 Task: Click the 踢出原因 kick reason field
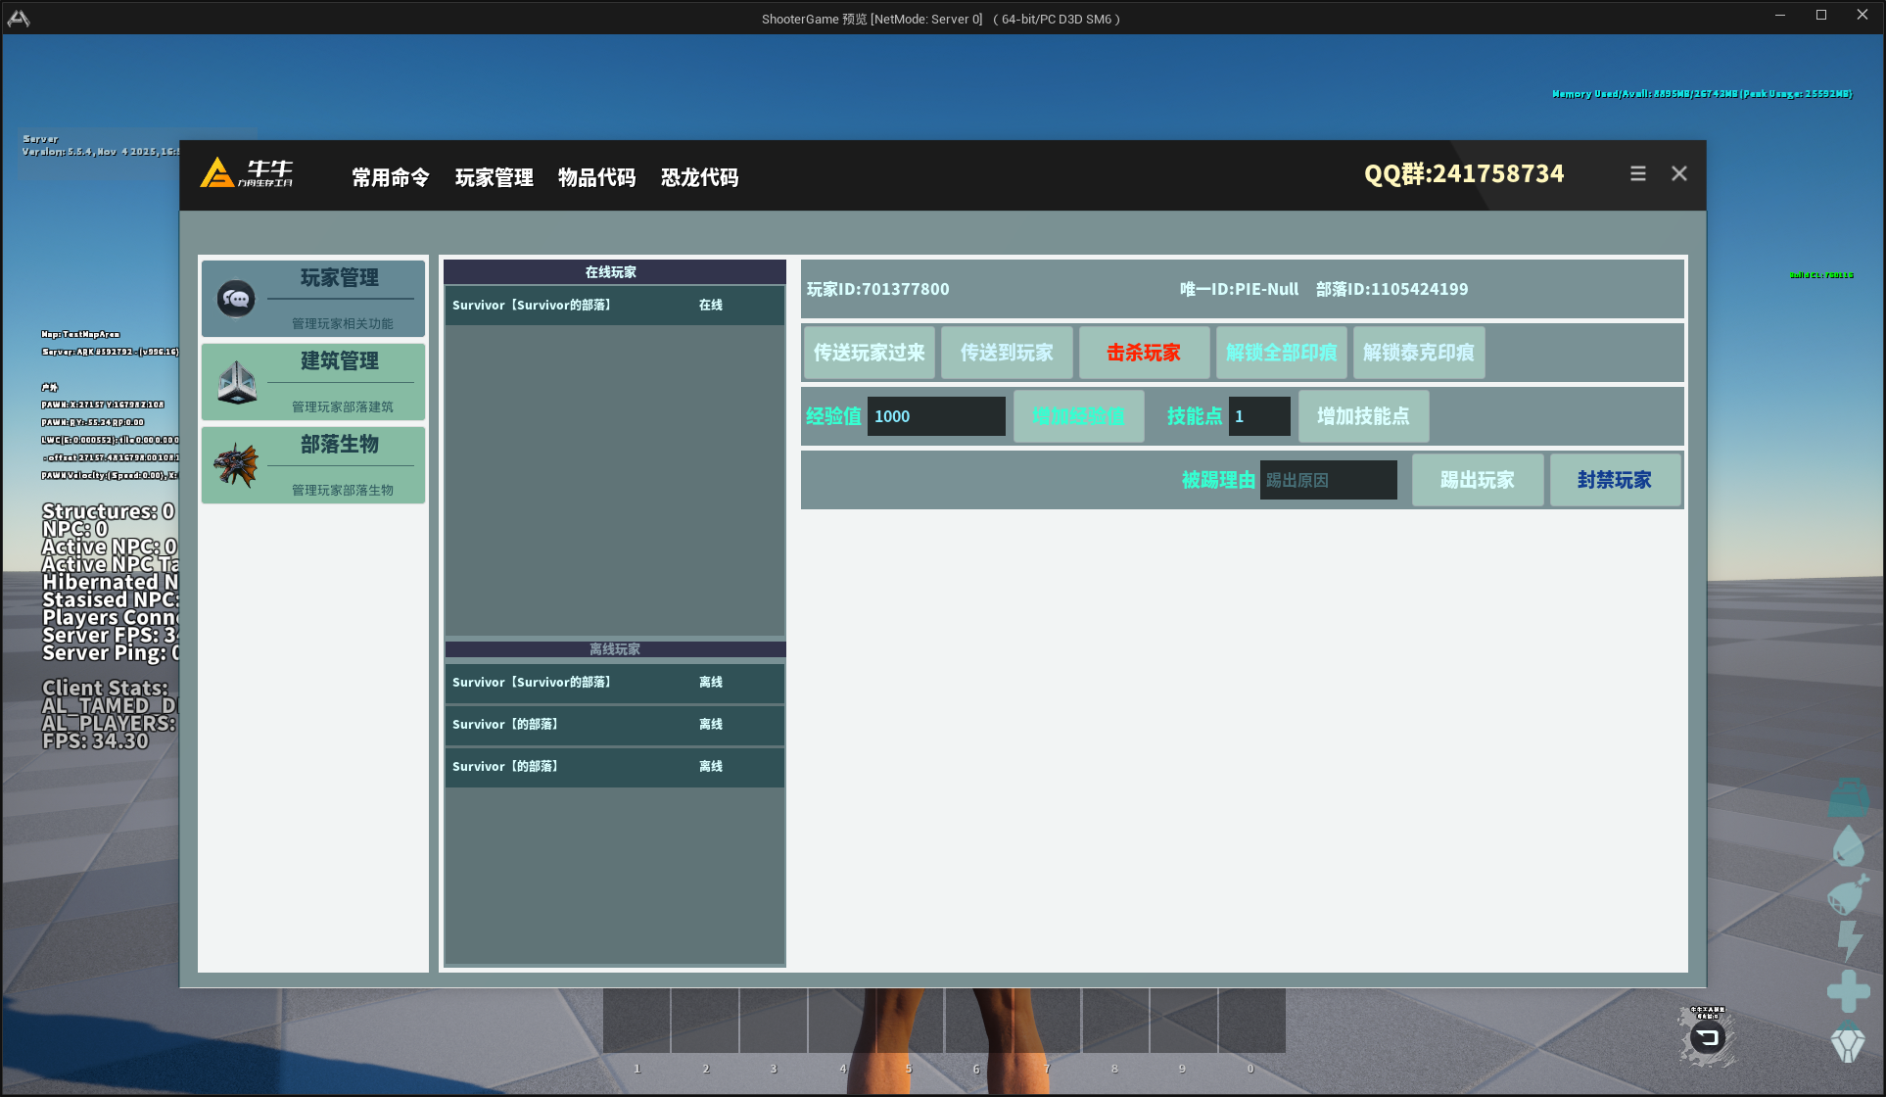pos(1328,480)
